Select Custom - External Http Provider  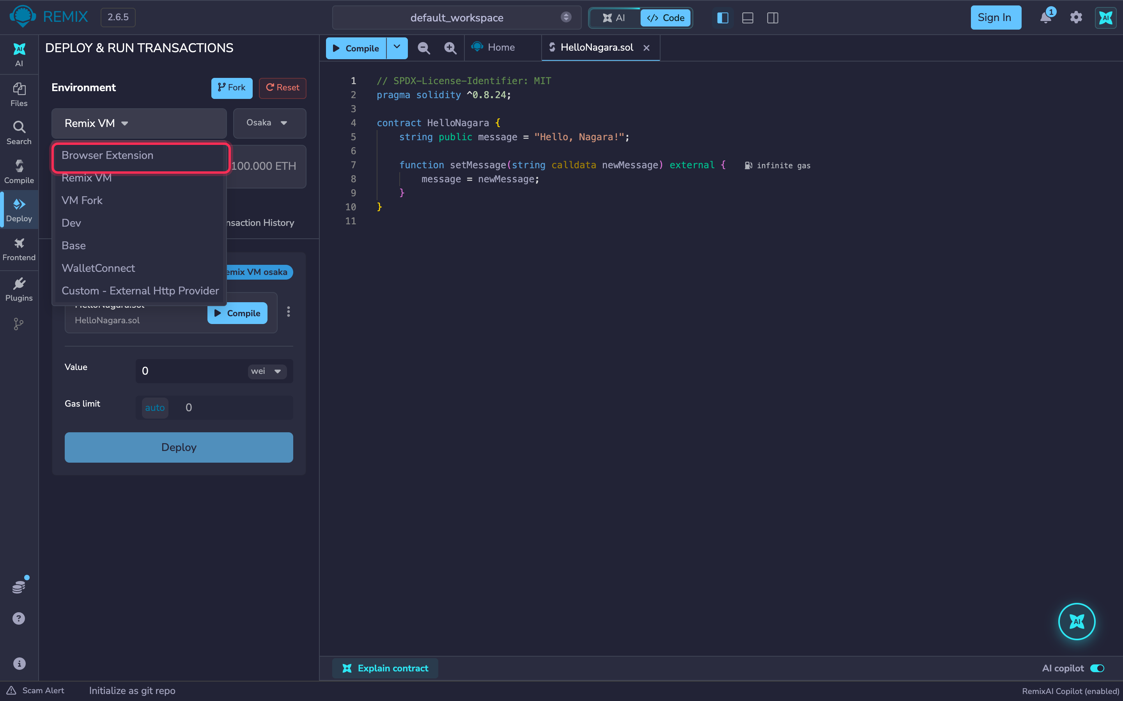pos(139,291)
